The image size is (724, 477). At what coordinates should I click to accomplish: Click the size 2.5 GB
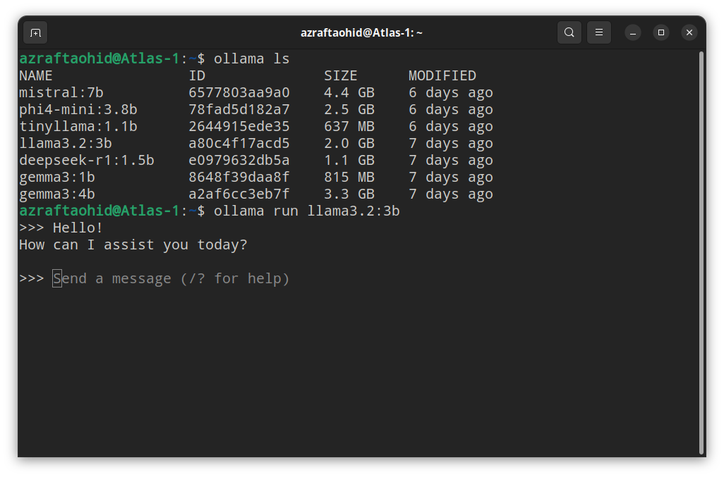click(349, 110)
